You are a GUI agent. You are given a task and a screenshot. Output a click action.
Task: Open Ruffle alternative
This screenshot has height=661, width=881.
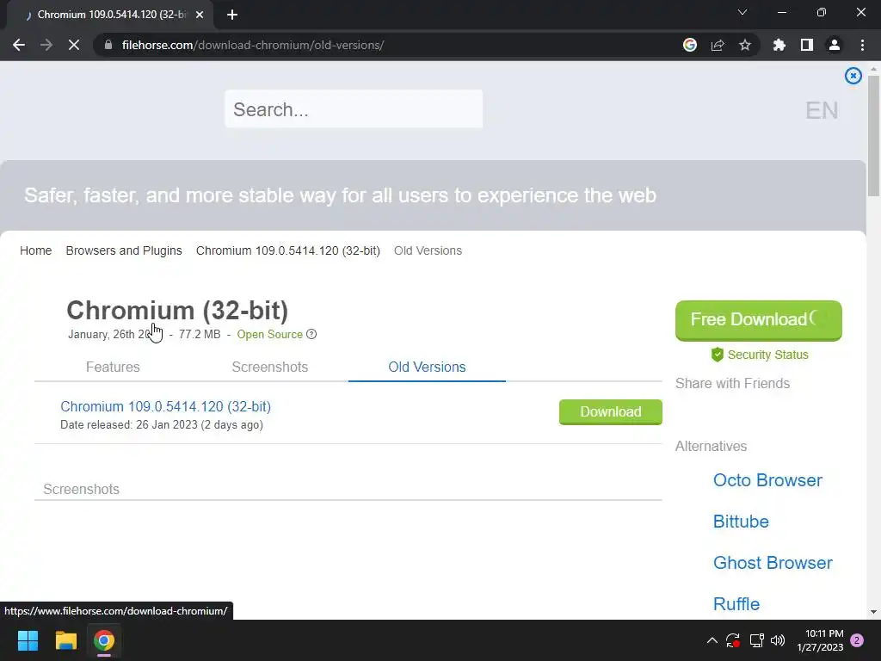coord(736,603)
